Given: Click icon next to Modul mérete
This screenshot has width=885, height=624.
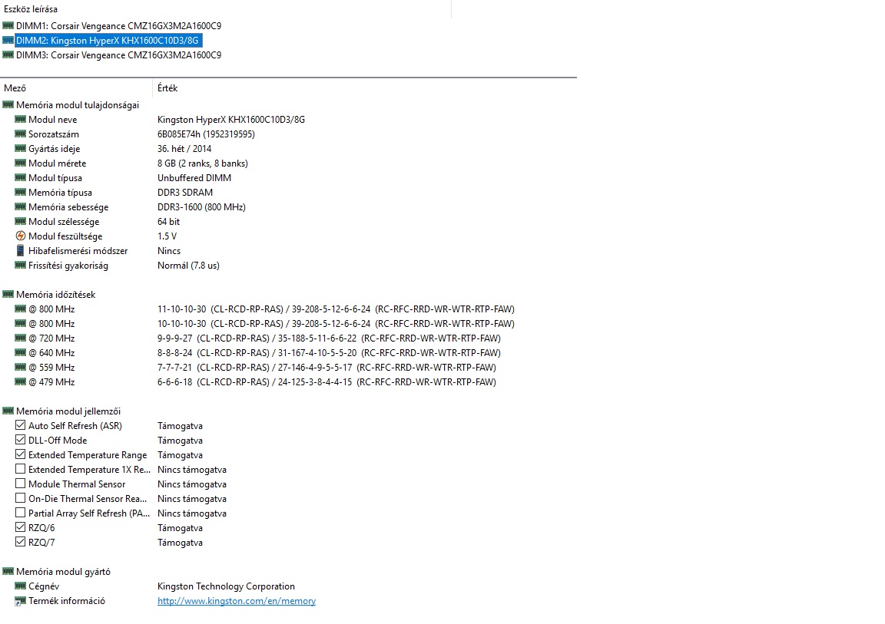Looking at the screenshot, I should click(x=20, y=163).
